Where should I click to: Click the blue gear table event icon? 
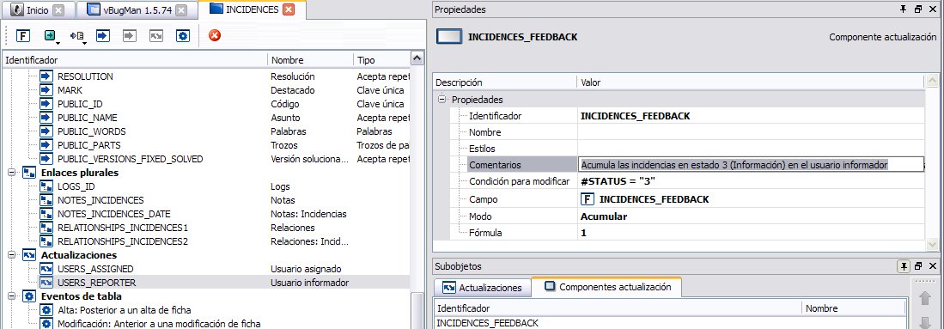point(182,35)
